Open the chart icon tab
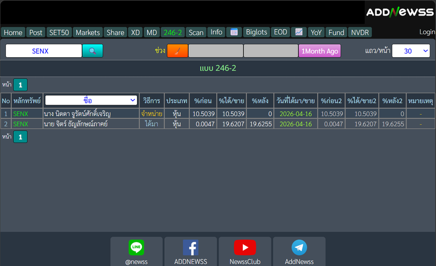 299,32
